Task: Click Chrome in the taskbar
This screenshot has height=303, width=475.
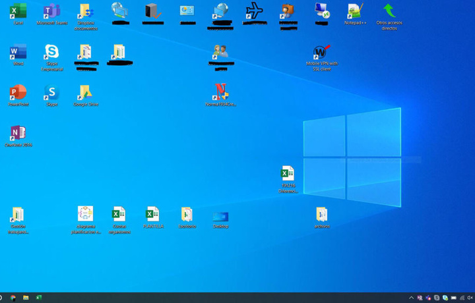Action: 13,298
